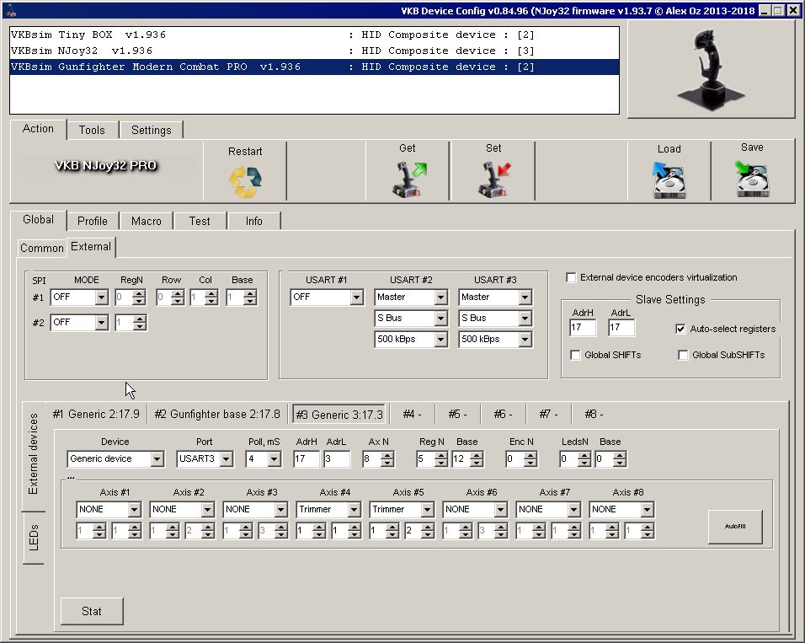The width and height of the screenshot is (805, 643).
Task: Click the Load hard drive icon
Action: (x=669, y=180)
